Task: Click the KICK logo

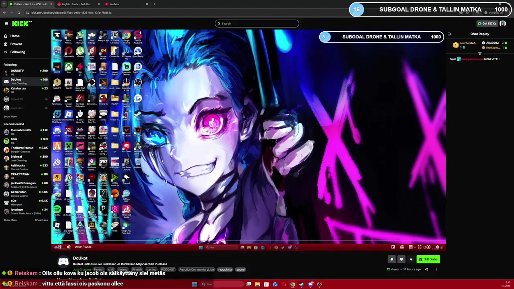Action: (x=20, y=24)
